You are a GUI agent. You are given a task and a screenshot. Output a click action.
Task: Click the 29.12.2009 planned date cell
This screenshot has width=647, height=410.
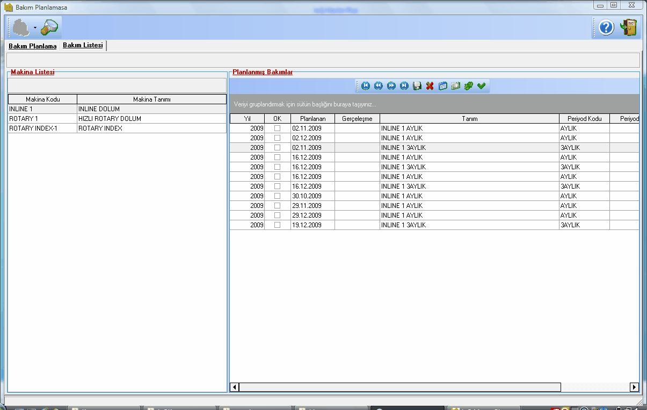(x=312, y=215)
